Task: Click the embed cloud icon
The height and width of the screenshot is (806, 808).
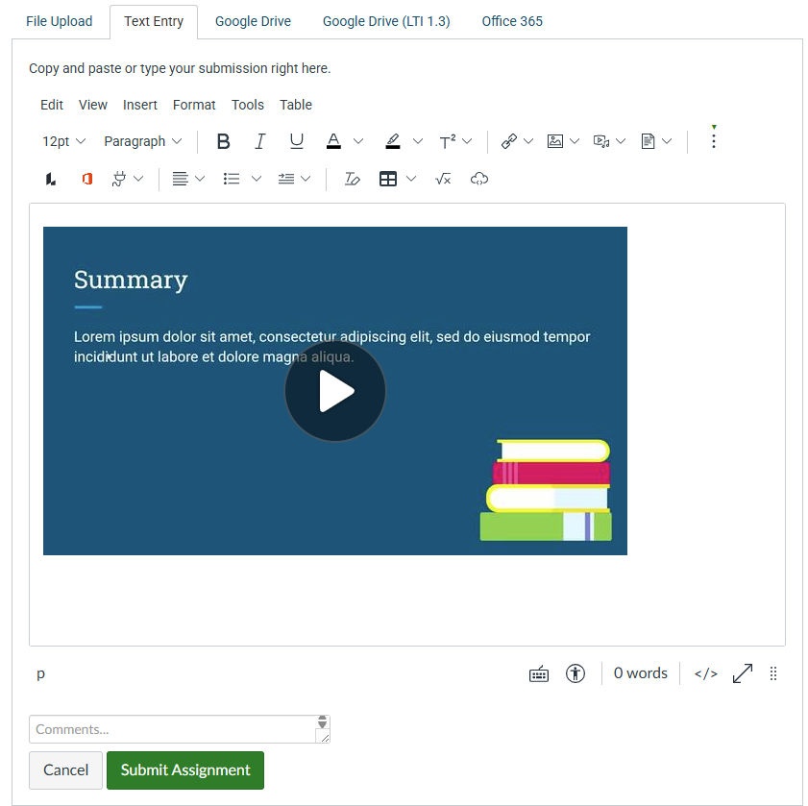Action: [x=479, y=179]
